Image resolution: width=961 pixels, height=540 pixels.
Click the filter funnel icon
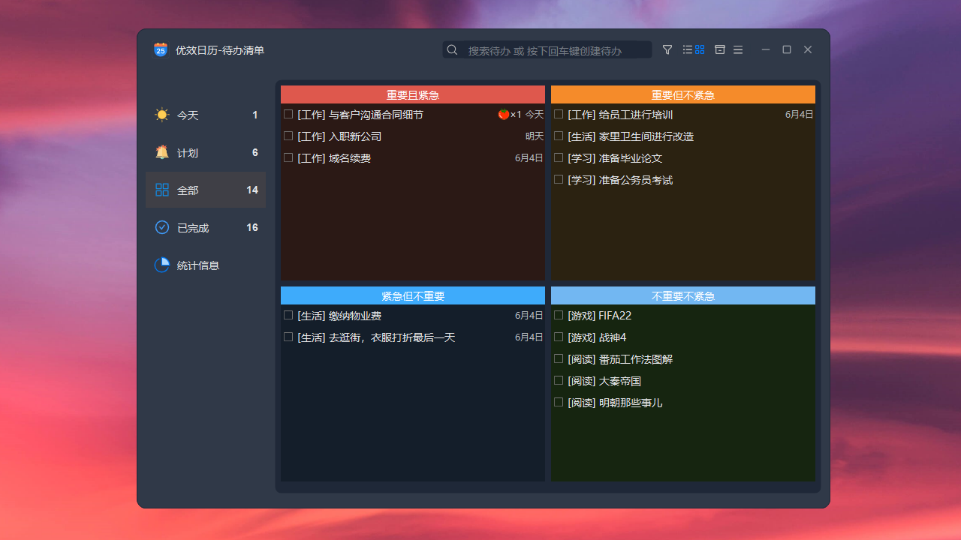667,49
